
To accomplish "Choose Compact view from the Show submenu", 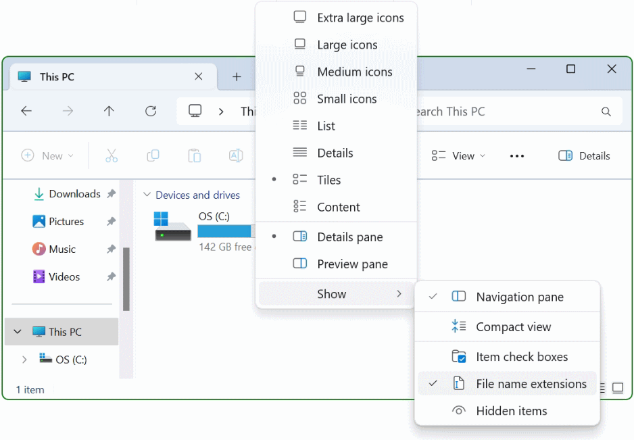I will pyautogui.click(x=507, y=326).
